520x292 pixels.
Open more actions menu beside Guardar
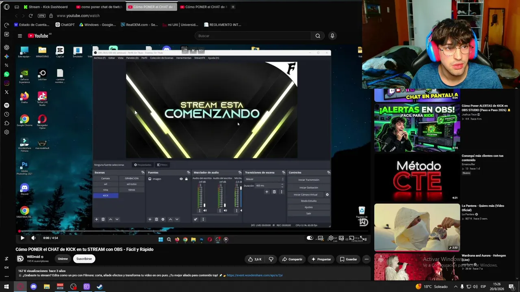pyautogui.click(x=366, y=259)
